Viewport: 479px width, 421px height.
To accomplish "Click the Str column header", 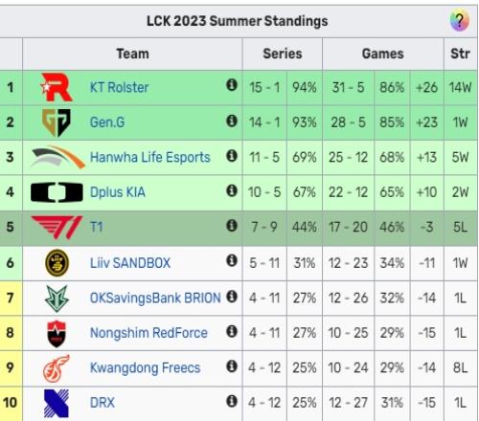I will [460, 54].
